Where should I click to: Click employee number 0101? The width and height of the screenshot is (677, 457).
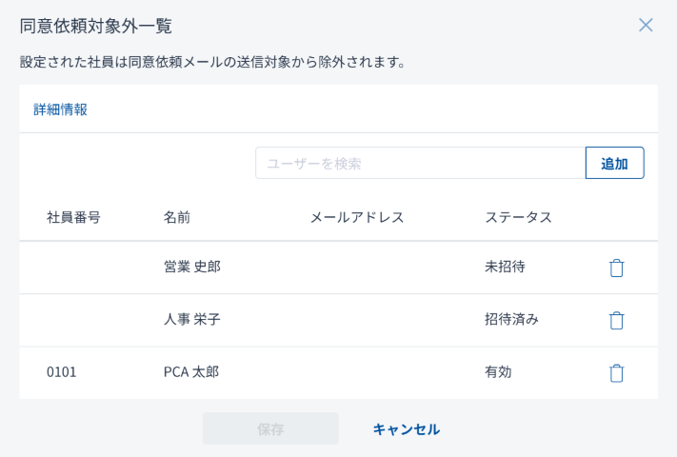click(62, 371)
